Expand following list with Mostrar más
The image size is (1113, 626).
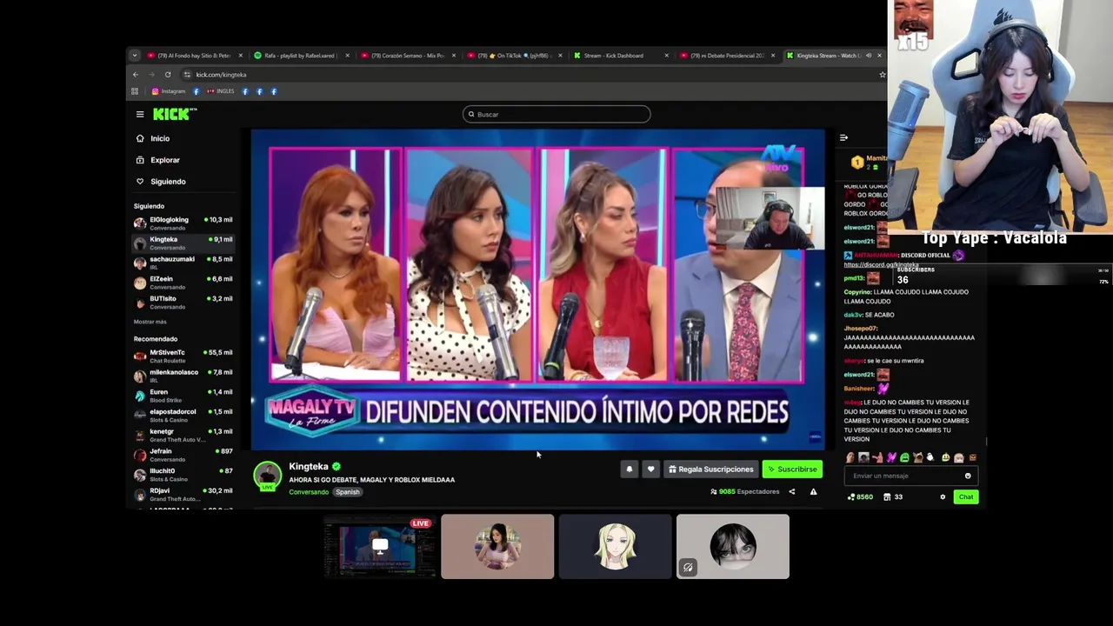click(x=150, y=322)
